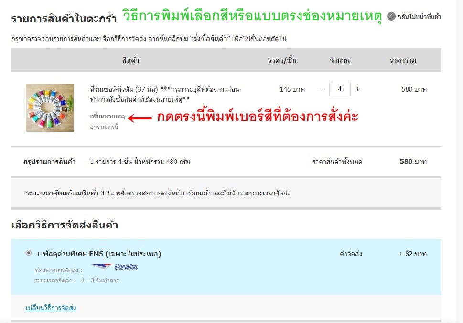
Task: Click the bold 580 total price
Action: click(406, 161)
